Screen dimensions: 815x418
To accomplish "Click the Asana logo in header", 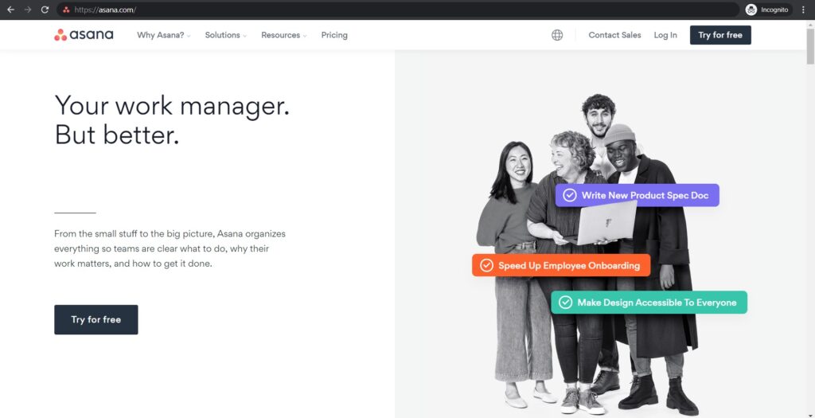I will click(84, 35).
